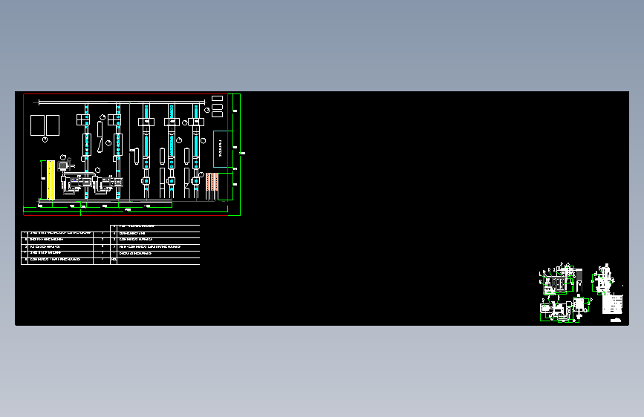Click the yellow vertical bar in the floor plan

(51, 180)
